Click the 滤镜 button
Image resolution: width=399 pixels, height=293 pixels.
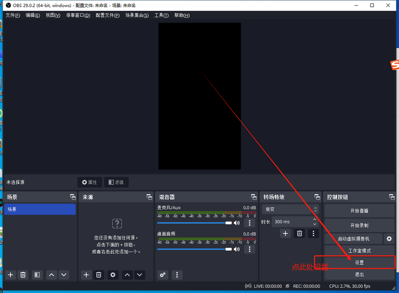(x=116, y=182)
